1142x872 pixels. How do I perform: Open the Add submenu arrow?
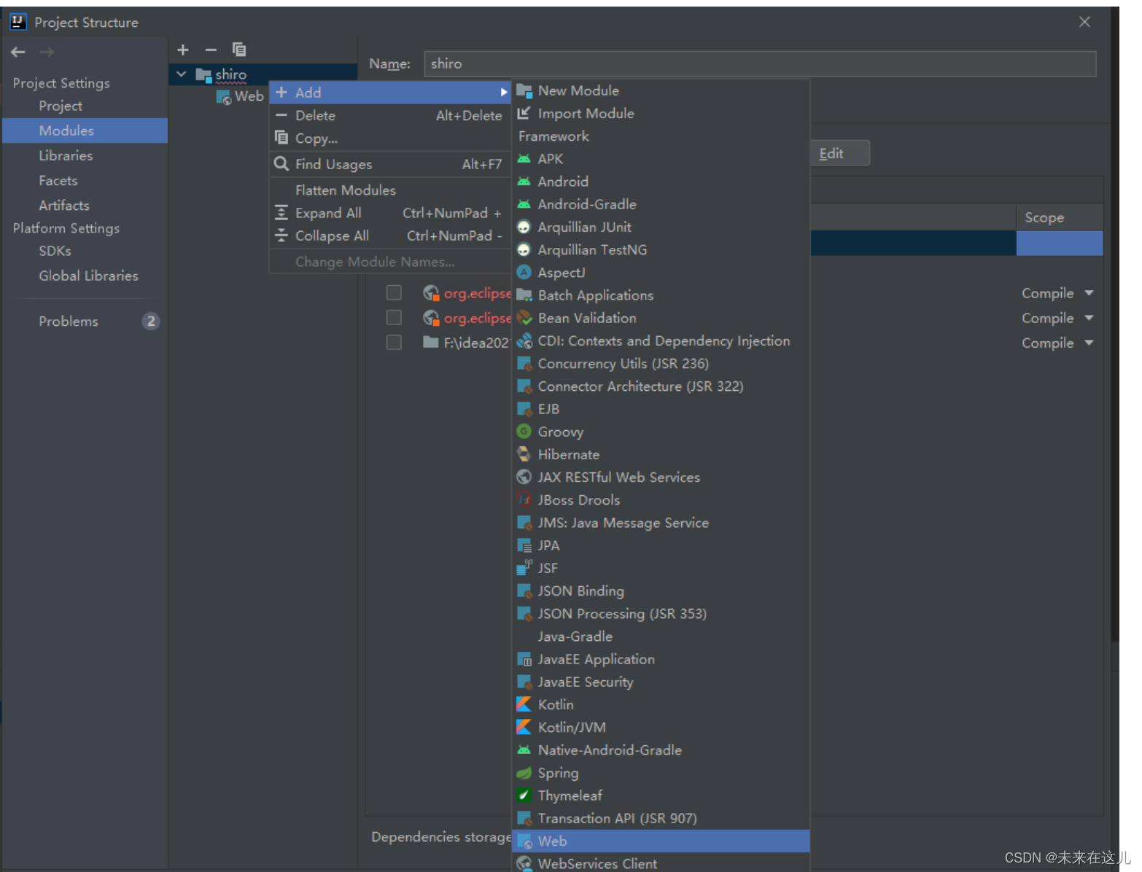[503, 93]
